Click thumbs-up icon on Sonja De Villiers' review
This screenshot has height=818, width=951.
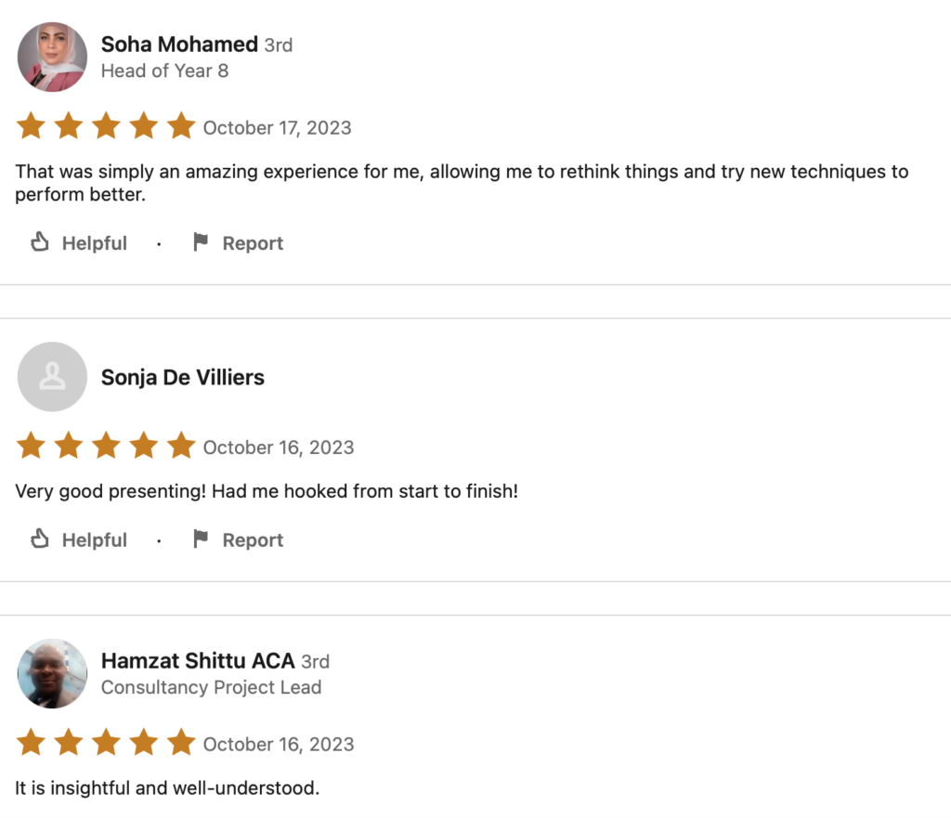[x=39, y=539]
